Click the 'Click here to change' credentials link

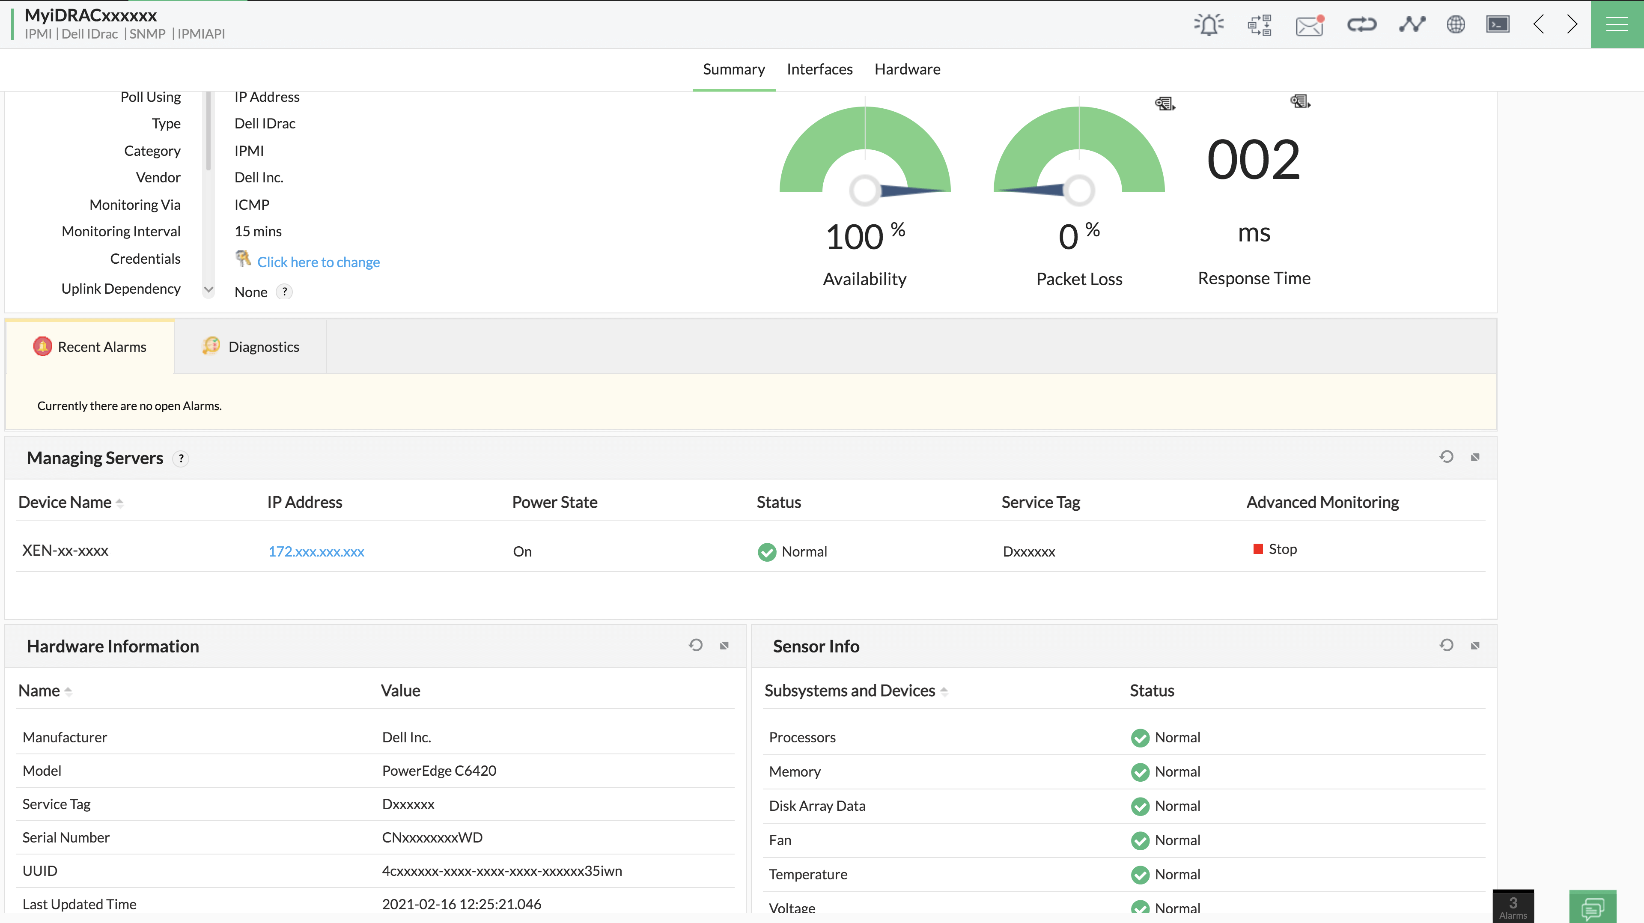coord(318,262)
